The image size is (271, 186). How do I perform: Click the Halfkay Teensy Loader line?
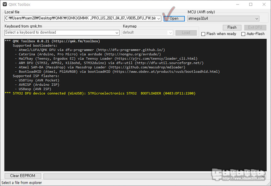coord(106,59)
